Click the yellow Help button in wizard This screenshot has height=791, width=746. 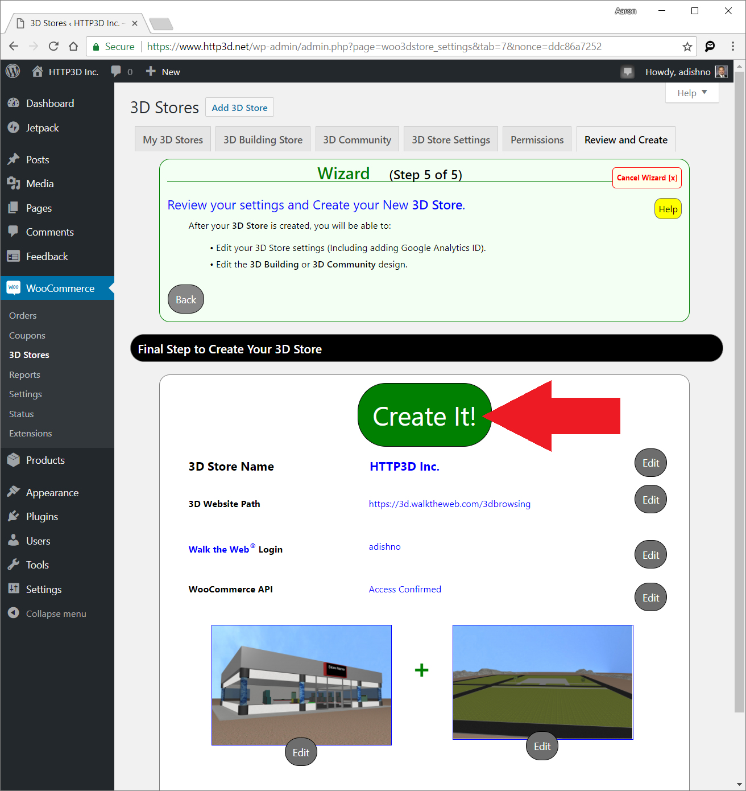pos(668,209)
